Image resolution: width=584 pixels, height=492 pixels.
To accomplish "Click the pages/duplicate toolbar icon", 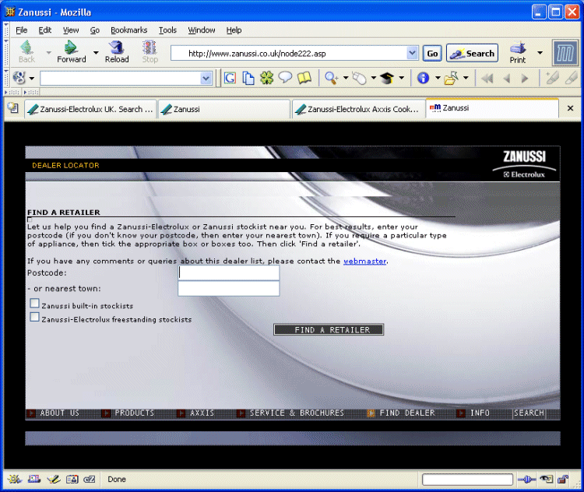I will point(248,78).
